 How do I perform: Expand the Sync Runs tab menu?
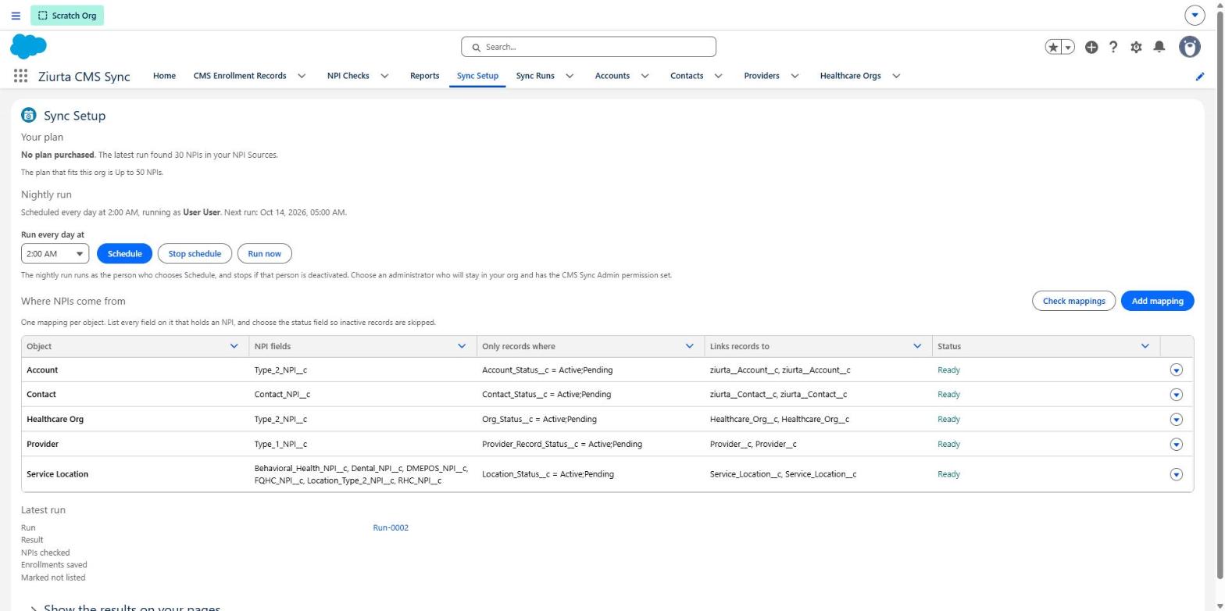pos(570,76)
